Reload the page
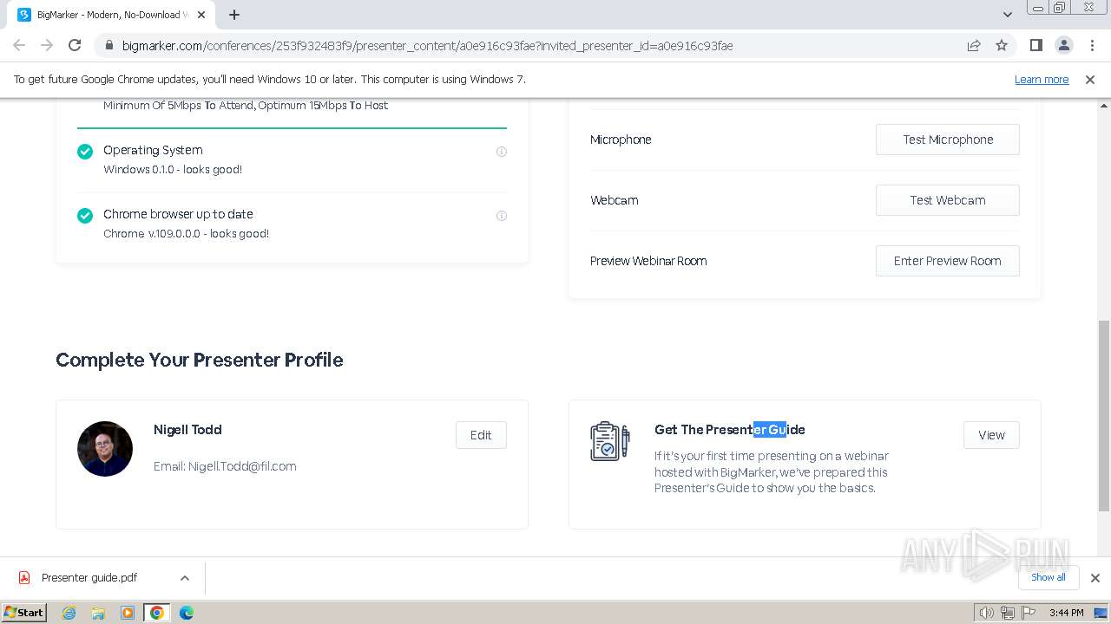Viewport: 1111px width, 624px height. click(75, 45)
